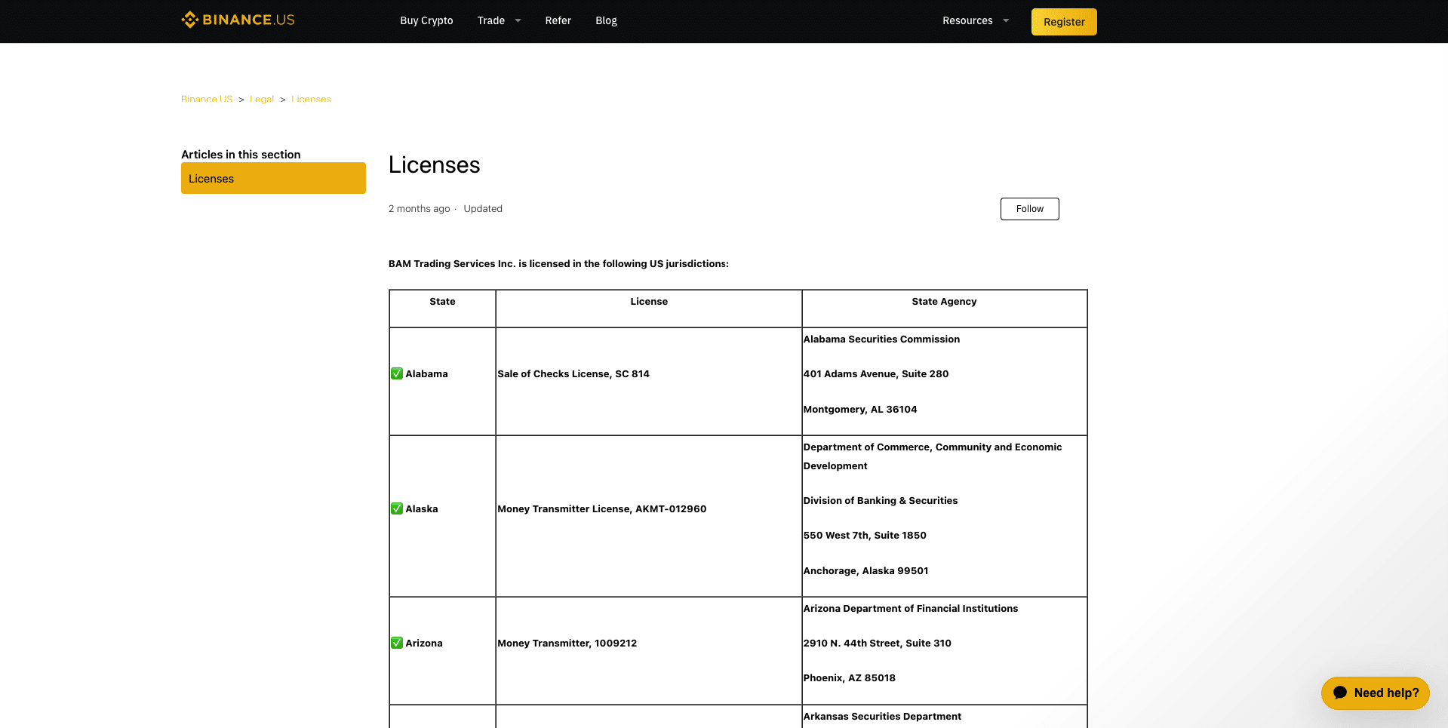Click the State column header

[442, 301]
